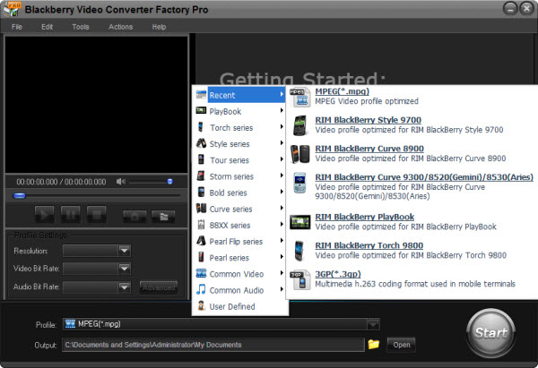Click the big Start conversion button
The height and width of the screenshot is (368, 538).
pyautogui.click(x=491, y=333)
